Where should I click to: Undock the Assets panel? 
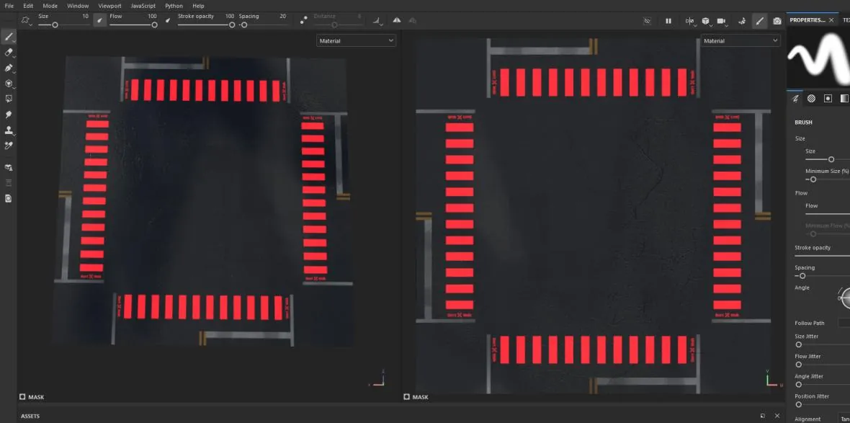click(763, 416)
